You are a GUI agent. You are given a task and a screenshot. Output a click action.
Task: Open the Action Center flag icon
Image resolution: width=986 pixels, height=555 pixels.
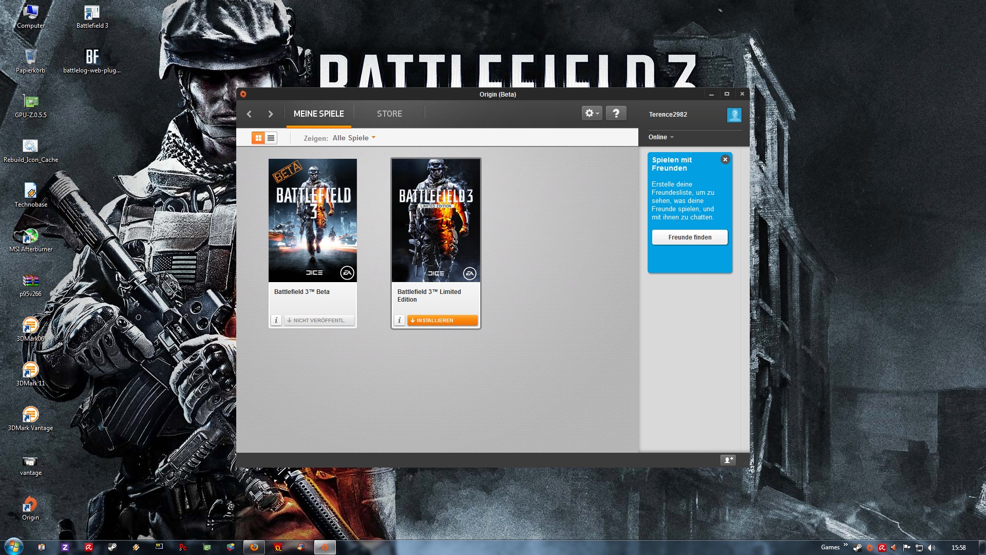[x=906, y=548]
